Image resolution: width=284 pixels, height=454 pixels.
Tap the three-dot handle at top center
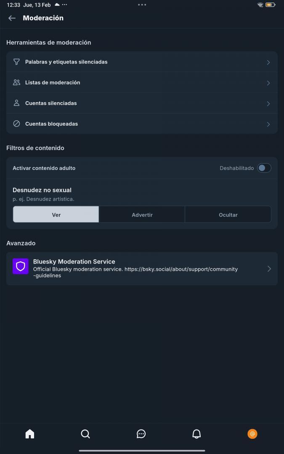pos(142,5)
